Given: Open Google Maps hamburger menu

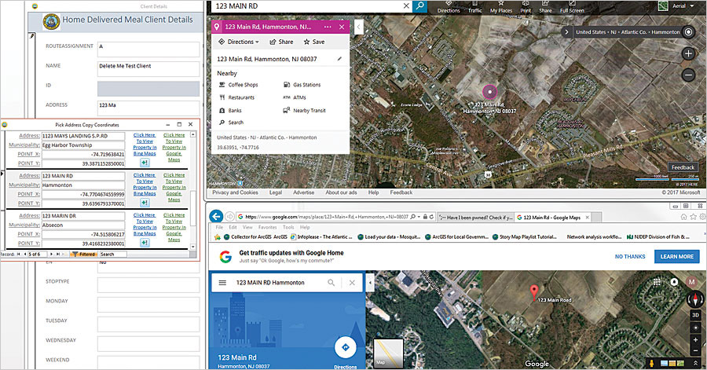Looking at the screenshot, I should tap(222, 283).
